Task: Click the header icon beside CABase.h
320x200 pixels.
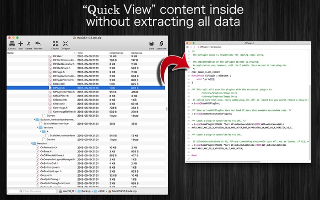Action: coord(37,151)
